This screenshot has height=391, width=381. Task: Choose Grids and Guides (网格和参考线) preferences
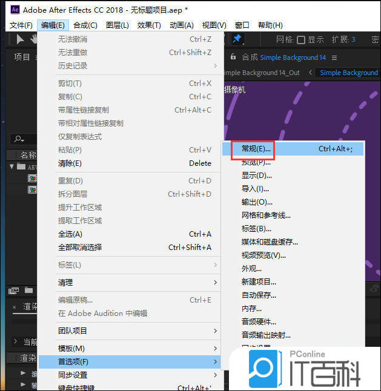pos(293,215)
